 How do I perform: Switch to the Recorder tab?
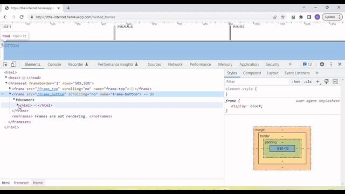click(x=78, y=64)
